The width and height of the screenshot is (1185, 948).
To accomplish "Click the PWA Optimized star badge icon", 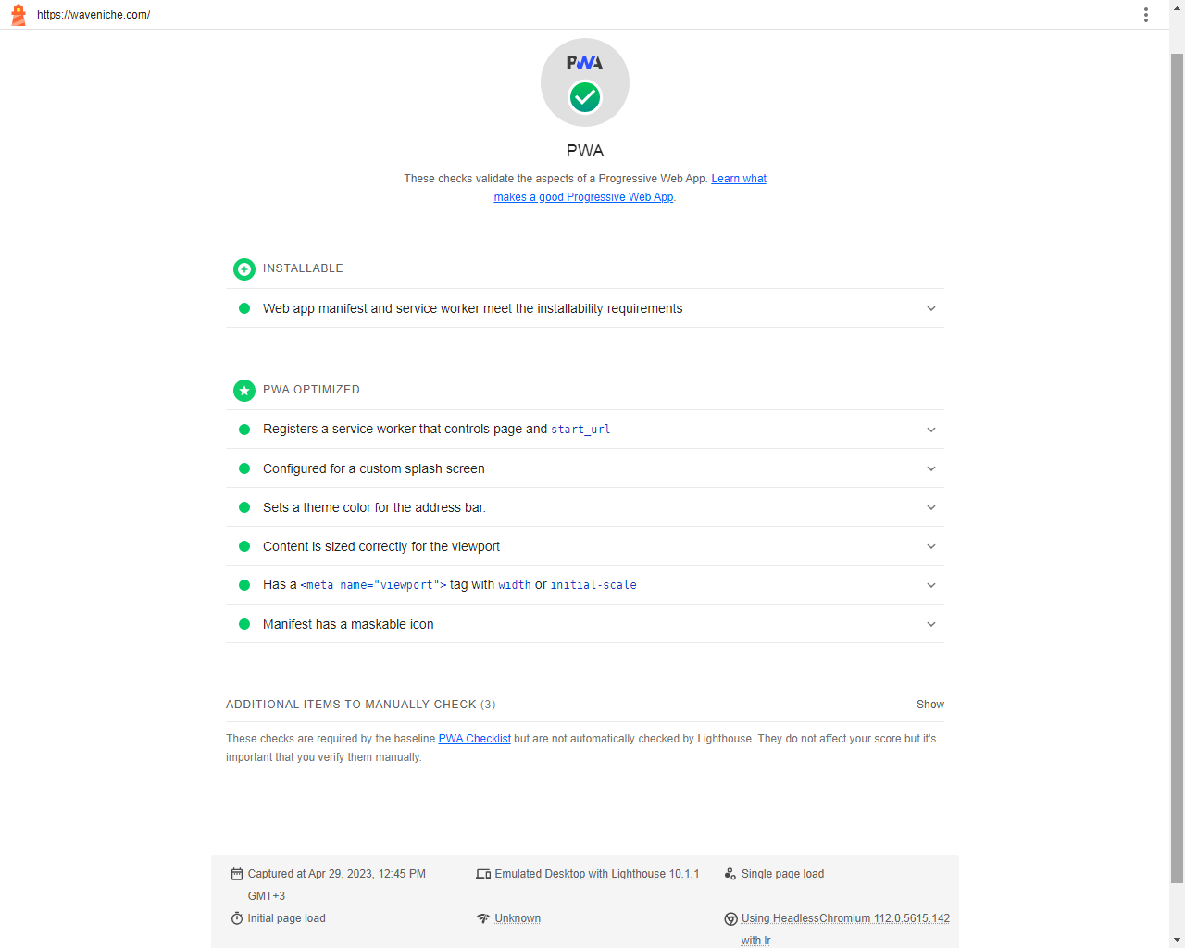I will click(x=243, y=390).
